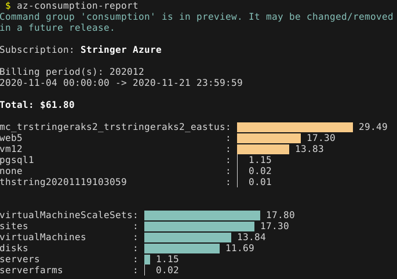This screenshot has height=279, width=397.
Task: Click the billing period 202012 value
Action: tap(126, 72)
